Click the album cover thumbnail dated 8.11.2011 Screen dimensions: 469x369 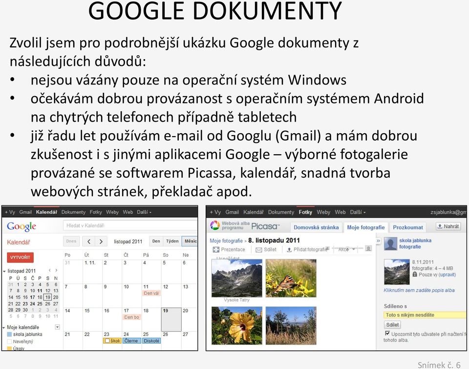coord(397,271)
